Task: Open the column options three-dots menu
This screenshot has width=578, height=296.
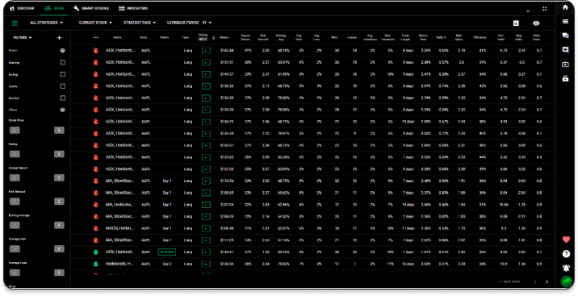Action: (96, 38)
